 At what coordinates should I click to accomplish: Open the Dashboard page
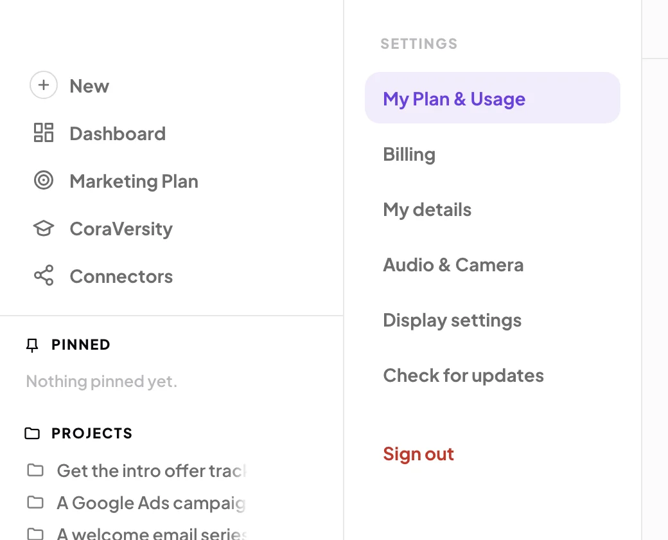[x=118, y=134]
